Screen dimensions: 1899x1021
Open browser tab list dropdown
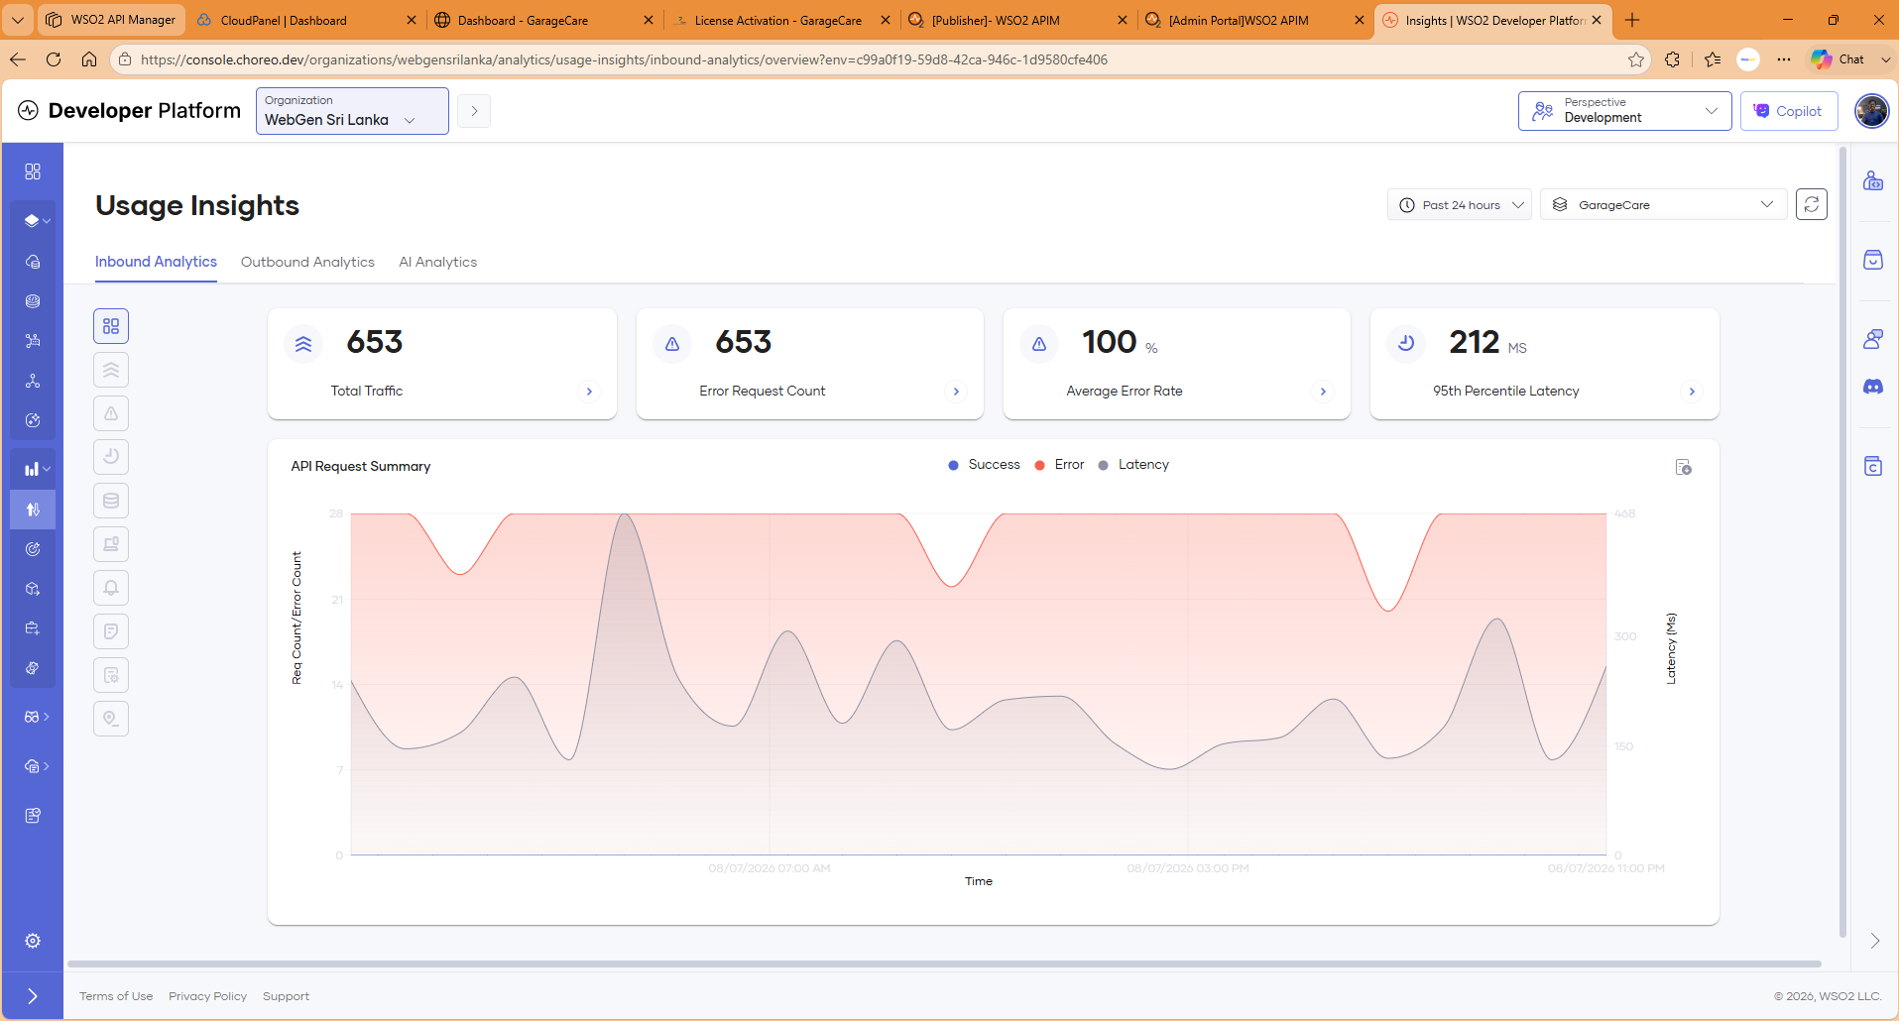point(18,20)
